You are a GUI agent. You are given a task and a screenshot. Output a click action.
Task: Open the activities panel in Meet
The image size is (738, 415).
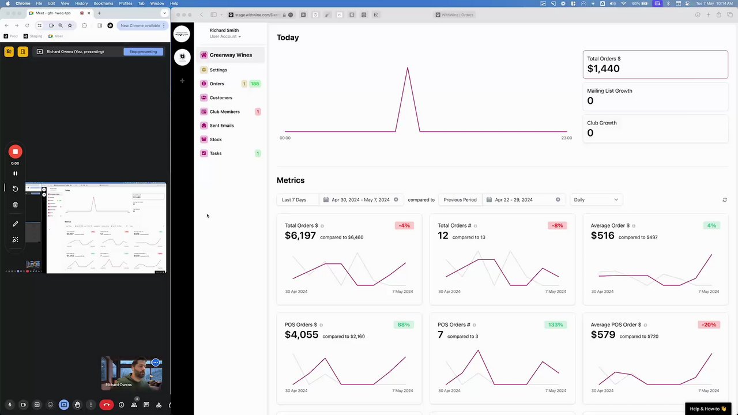pos(159,405)
